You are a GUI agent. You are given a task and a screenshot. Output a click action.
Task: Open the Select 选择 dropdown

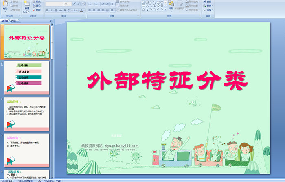pos(208,10)
